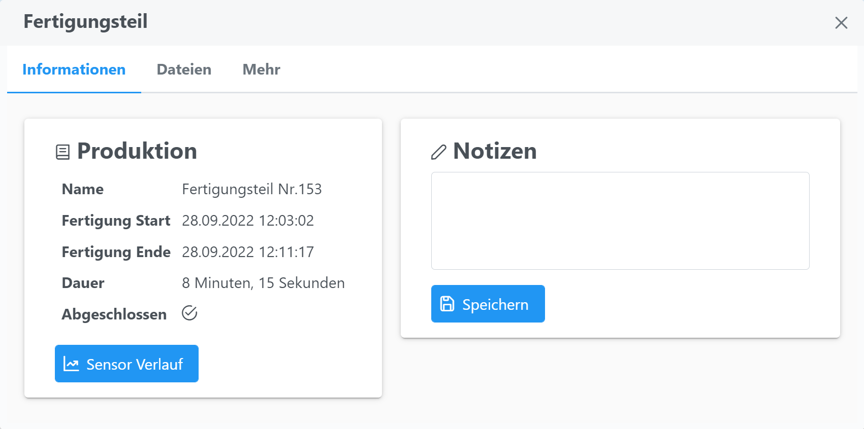Click the line chart icon
Viewport: 864px width, 429px height.
[x=71, y=364]
